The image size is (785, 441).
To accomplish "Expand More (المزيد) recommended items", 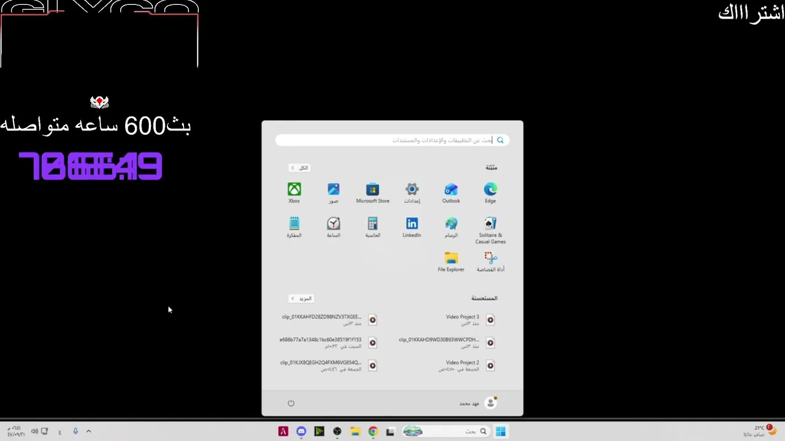I will 301,298.
